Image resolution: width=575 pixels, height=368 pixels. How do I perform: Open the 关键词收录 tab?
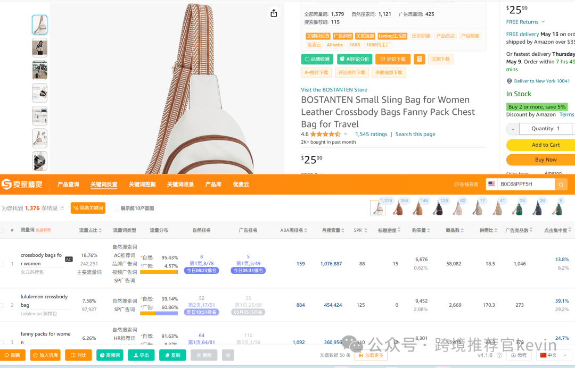pos(180,184)
